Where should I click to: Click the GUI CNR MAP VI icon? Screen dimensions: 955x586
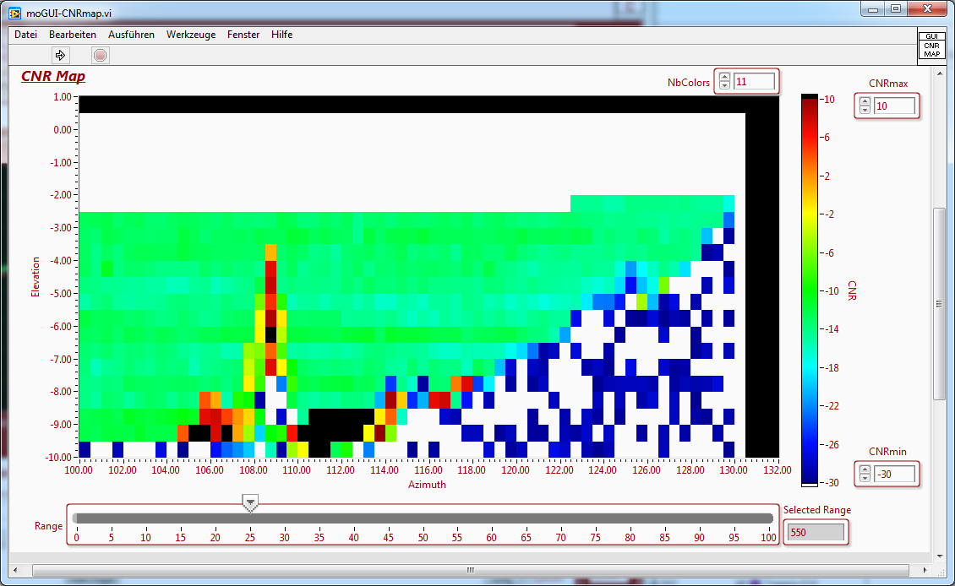(x=931, y=46)
